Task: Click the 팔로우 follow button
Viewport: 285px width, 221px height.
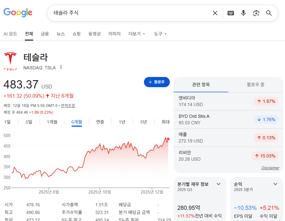Action: click(157, 82)
